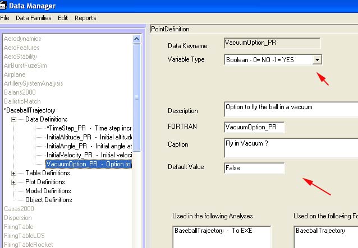
Task: Select the AeroStability data family
Action: click(x=20, y=57)
